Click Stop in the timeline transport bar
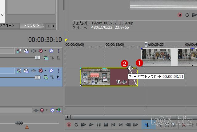 click(106, 125)
